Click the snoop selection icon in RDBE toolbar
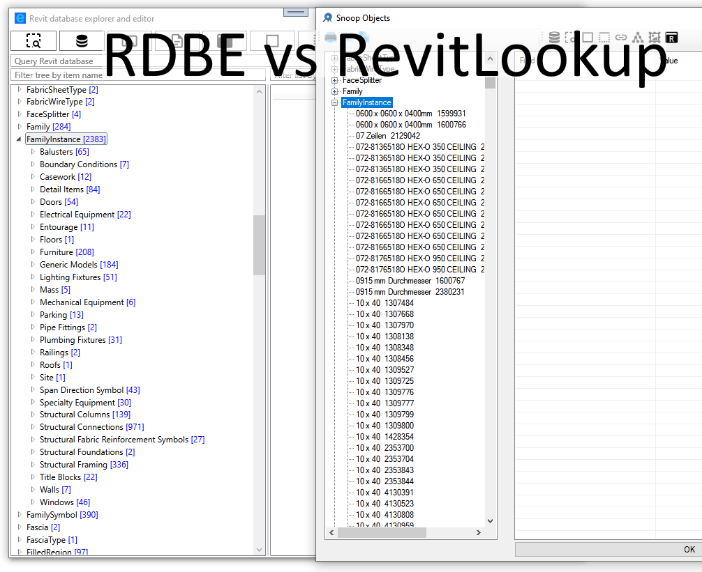The width and height of the screenshot is (702, 572). 33,40
